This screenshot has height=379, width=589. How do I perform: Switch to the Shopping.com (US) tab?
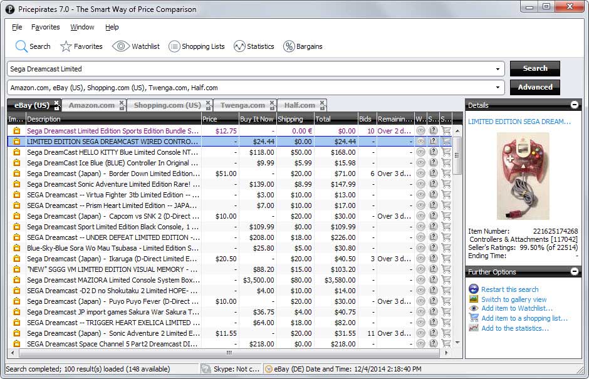tap(167, 105)
